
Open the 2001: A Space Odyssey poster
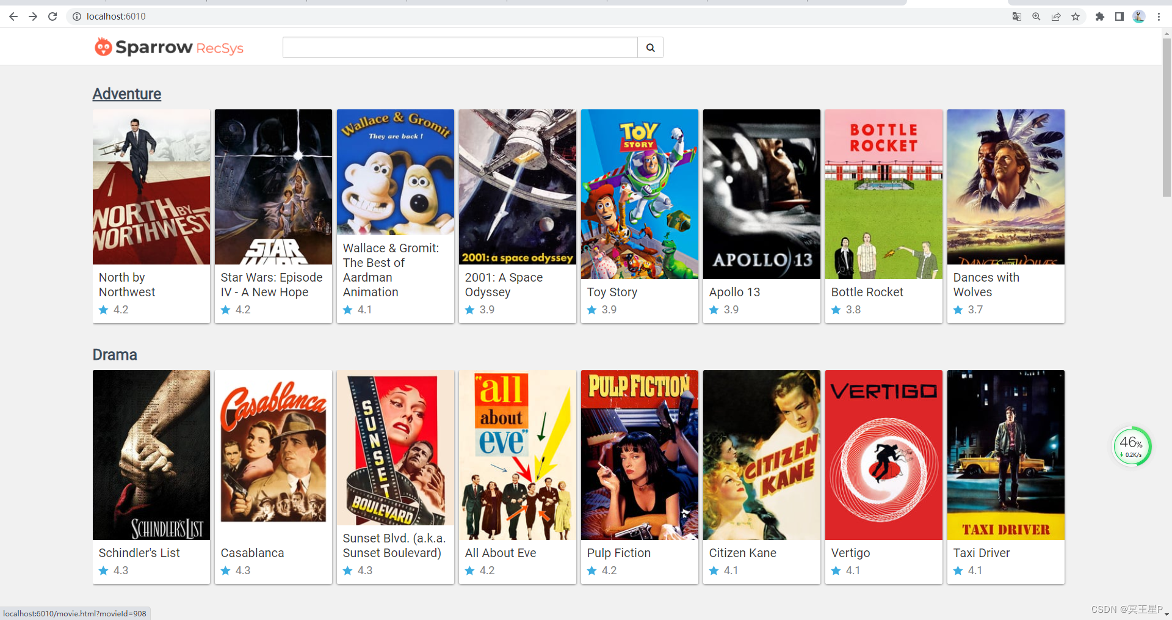[x=518, y=187]
